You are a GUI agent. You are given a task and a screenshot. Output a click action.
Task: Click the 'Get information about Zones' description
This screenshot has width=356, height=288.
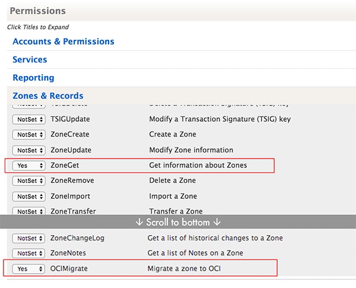pyautogui.click(x=198, y=165)
